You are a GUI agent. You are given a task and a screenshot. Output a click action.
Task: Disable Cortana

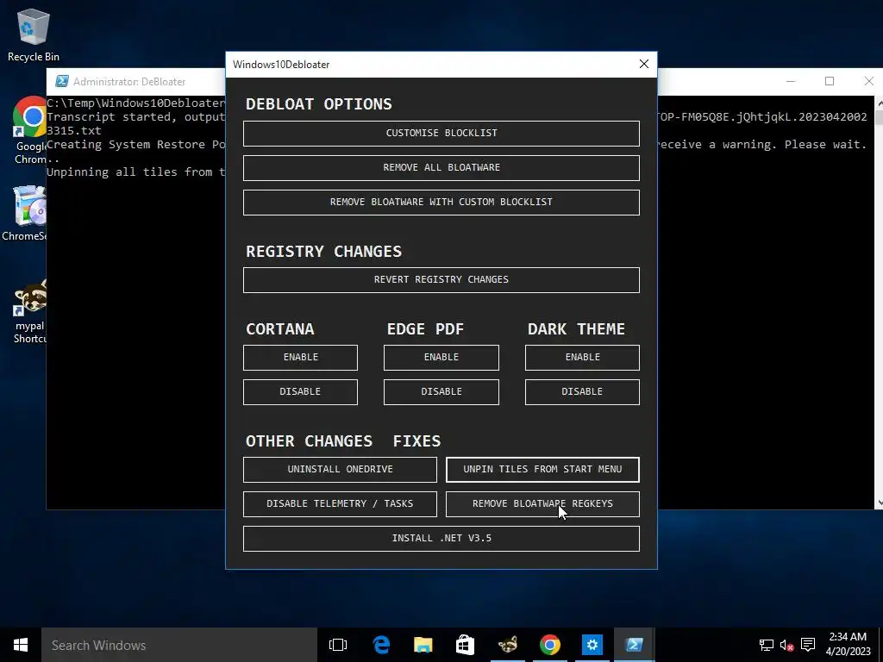point(300,392)
